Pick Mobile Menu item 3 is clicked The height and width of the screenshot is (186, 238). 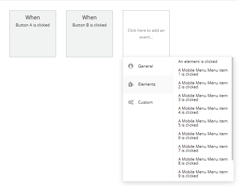pos(203,98)
